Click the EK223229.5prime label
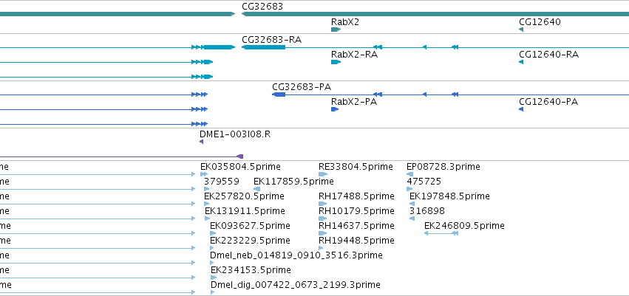Viewport: 629px width, 296px height. [x=250, y=241]
